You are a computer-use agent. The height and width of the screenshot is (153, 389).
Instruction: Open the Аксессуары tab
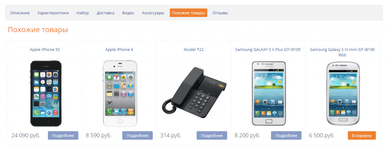coord(153,13)
